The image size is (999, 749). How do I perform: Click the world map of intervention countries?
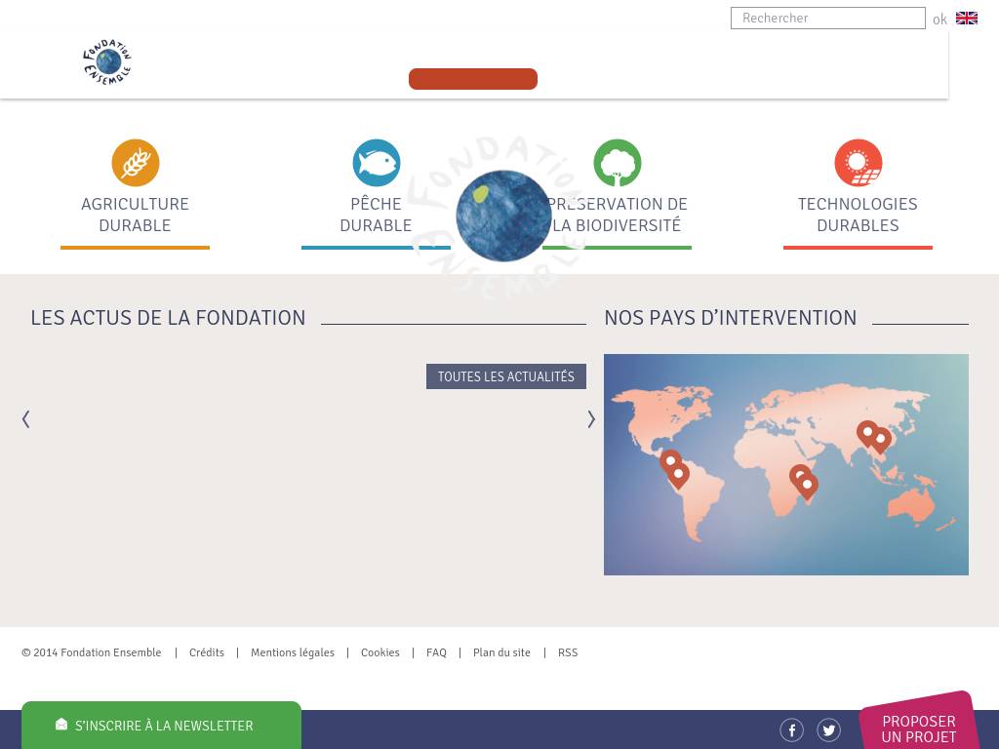pos(785,464)
